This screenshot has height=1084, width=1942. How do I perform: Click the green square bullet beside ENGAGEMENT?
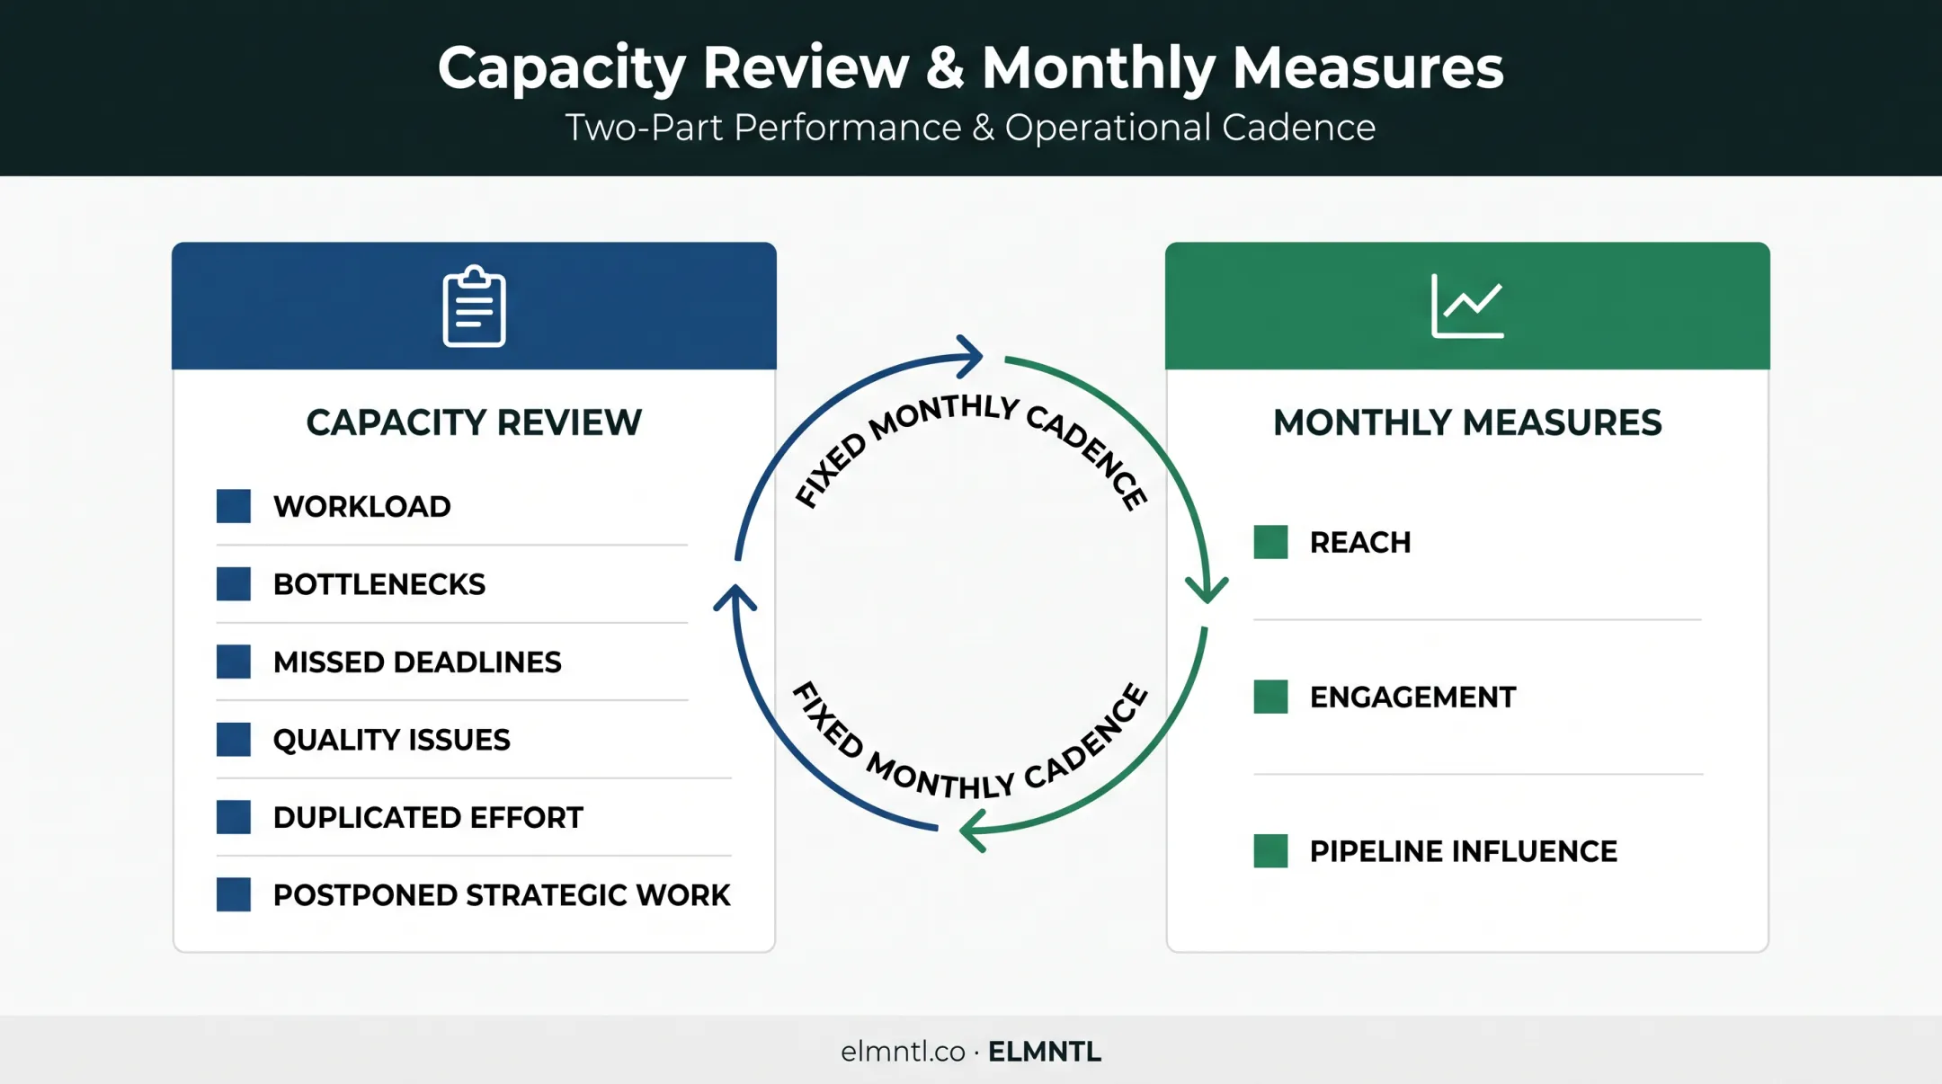coord(1270,697)
